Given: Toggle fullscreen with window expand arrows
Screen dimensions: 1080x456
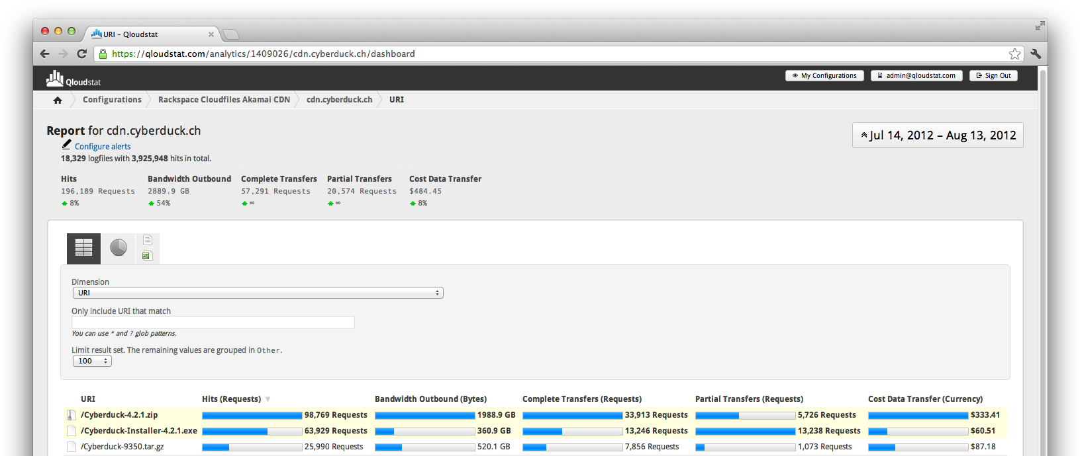Looking at the screenshot, I should tap(1040, 26).
